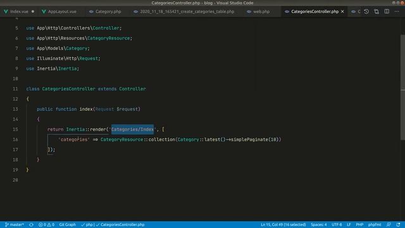Click the PHP icon on Category.php tab

(x=91, y=11)
